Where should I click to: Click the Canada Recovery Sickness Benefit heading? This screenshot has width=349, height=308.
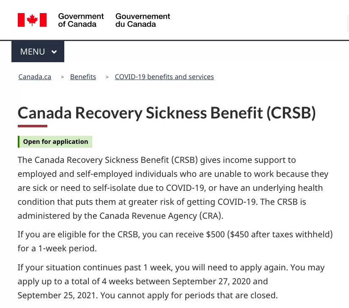point(167,113)
